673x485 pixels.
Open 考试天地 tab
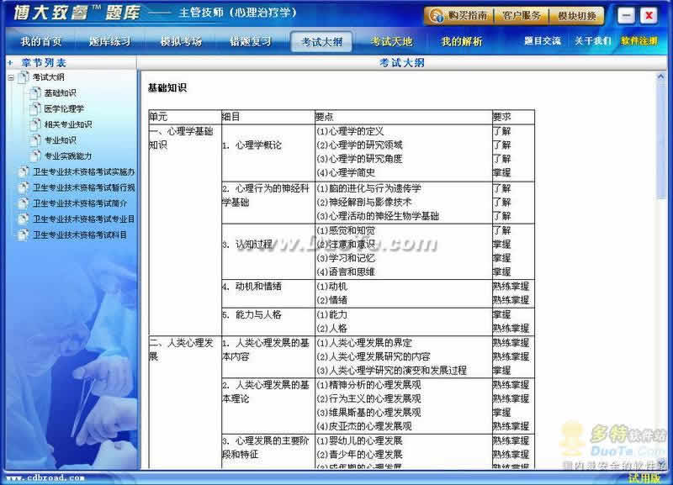[x=391, y=41]
